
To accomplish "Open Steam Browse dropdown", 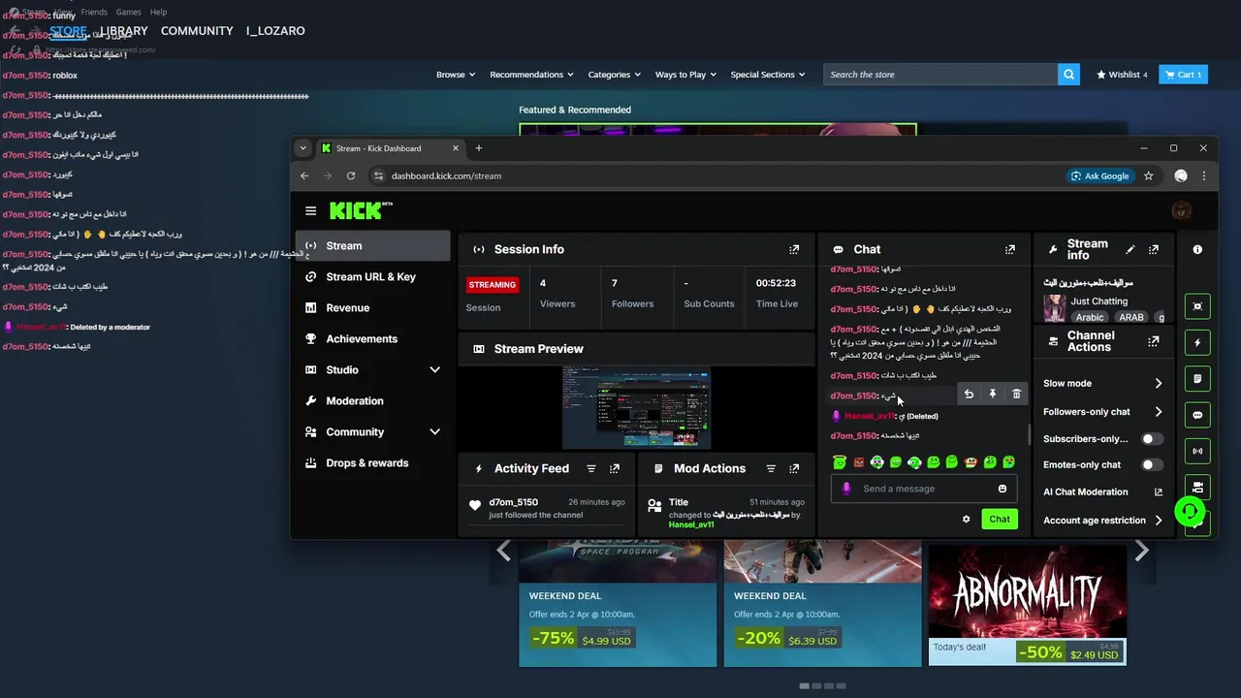I will (456, 75).
